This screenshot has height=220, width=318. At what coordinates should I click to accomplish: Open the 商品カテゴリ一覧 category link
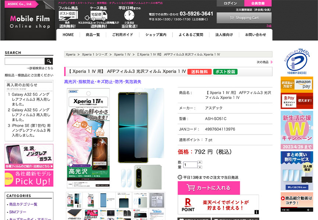pos(23,204)
